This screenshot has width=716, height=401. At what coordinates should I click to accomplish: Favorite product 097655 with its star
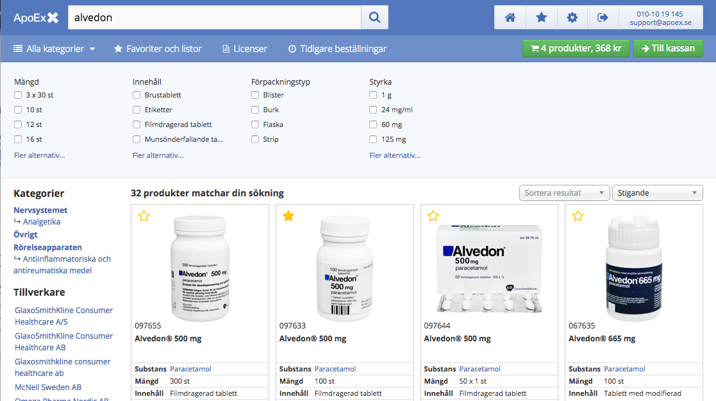point(144,216)
